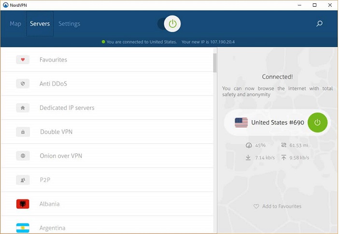Viewport: 339px width, 234px height.
Task: Disconnect using green power button beside #690
Action: [317, 123]
